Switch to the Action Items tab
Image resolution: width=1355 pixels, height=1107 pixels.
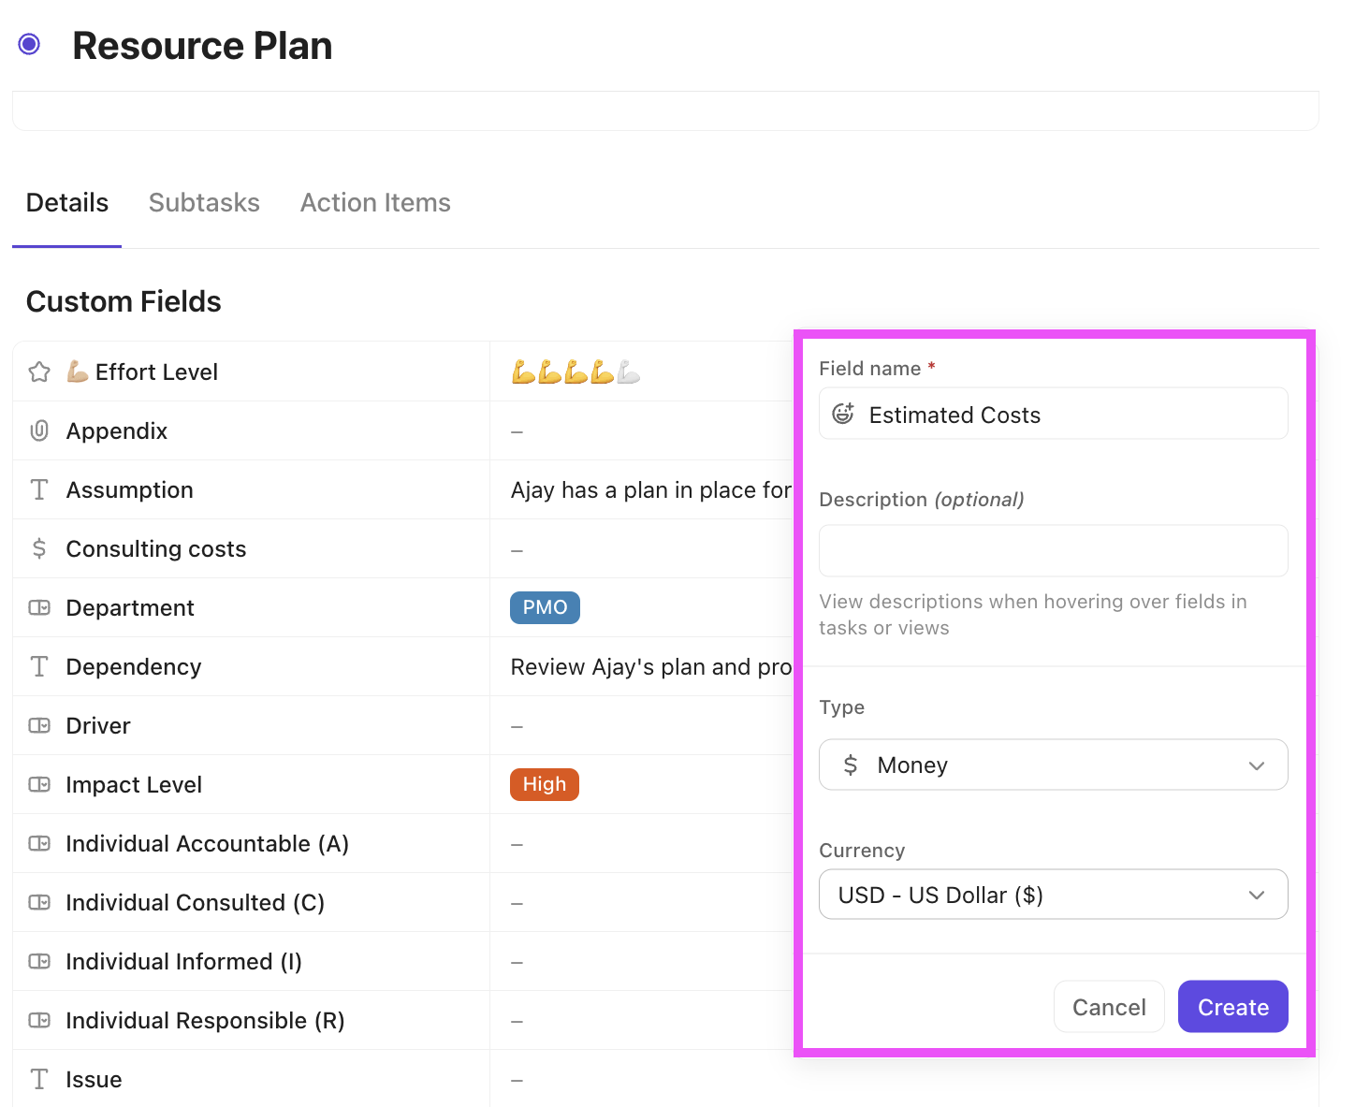point(375,202)
